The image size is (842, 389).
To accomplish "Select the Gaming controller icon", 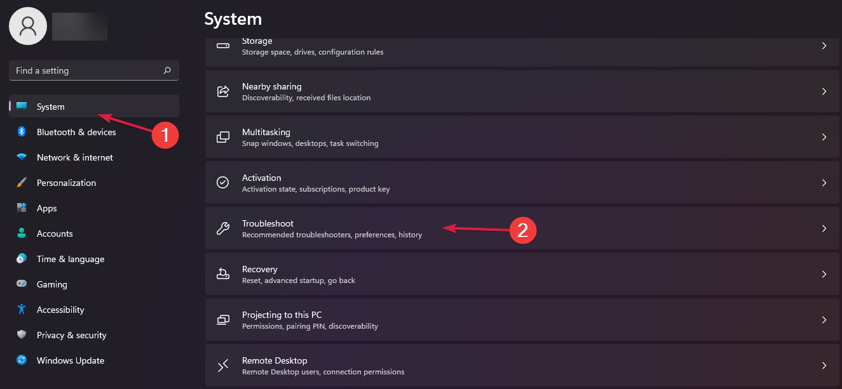I will [x=22, y=284].
